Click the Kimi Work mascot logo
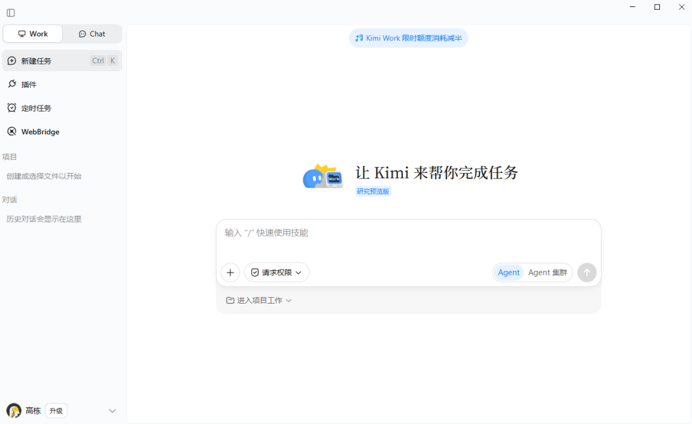 (323, 177)
